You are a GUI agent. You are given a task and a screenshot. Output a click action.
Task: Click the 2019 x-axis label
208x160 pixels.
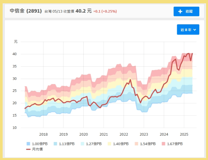[63, 134]
